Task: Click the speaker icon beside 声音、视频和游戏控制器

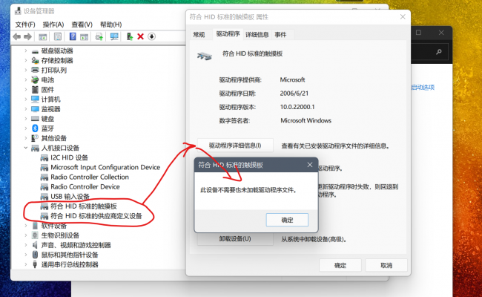Action: [x=35, y=245]
